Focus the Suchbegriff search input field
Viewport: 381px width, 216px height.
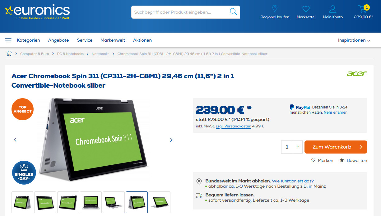coord(180,12)
